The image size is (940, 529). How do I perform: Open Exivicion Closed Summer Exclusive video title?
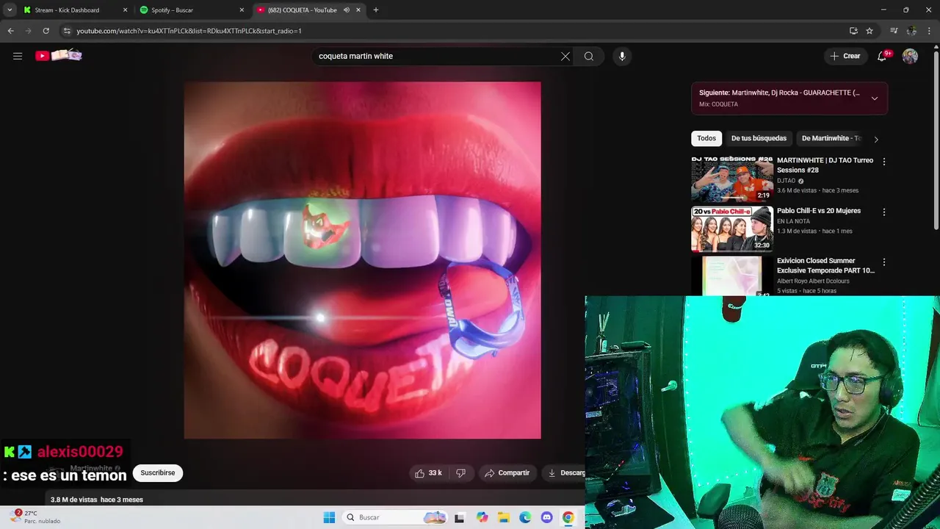coord(825,265)
